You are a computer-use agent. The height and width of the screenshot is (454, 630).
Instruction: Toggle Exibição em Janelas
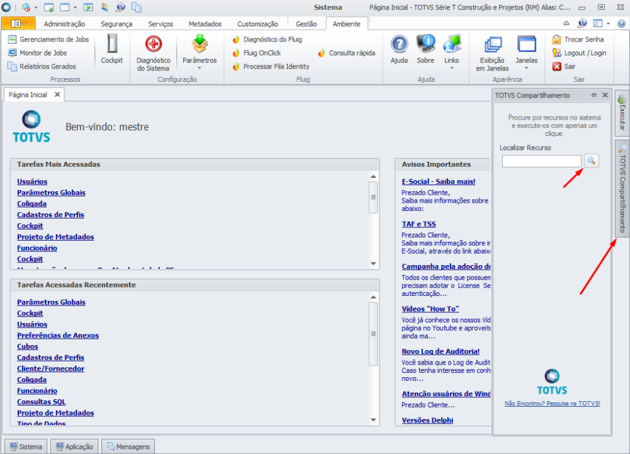pos(492,54)
